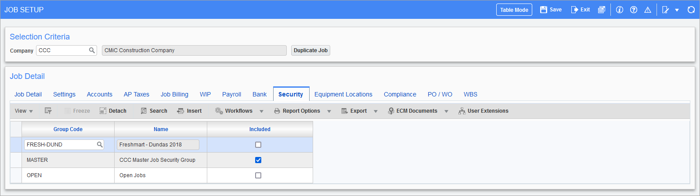Open the stacked windows icon in header
700x196 pixels.
point(602,10)
